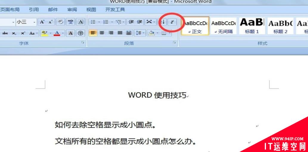308x152 pixels.
Task: Click the Borders icon
Action: click(x=164, y=33)
